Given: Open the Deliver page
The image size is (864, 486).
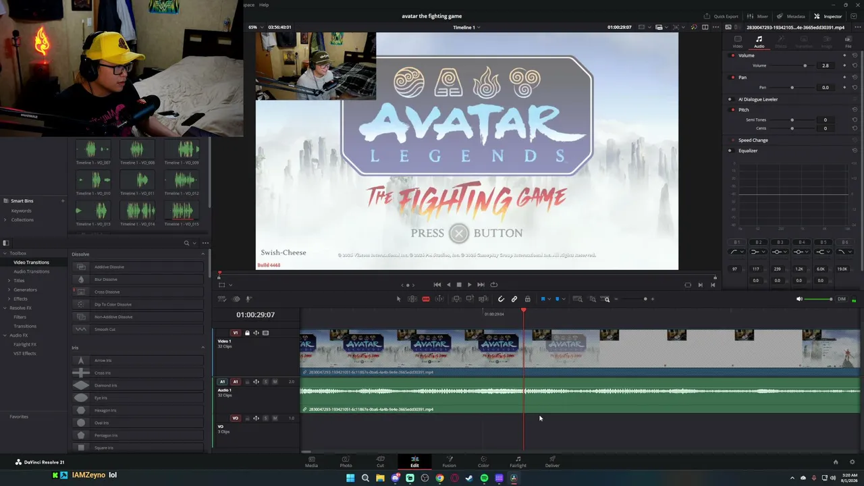Looking at the screenshot, I should point(552,462).
